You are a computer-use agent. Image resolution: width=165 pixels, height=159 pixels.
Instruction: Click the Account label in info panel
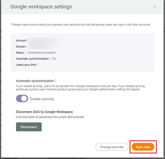tap(22, 41)
